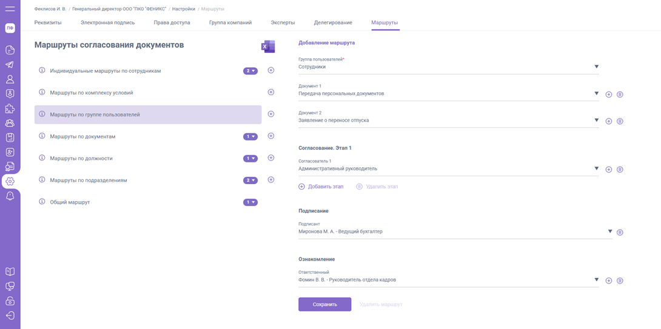Add a route for Маршруты по комплексу условий
Screen dimensions: 661x329
pyautogui.click(x=271, y=92)
